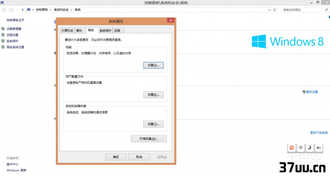Click the shield icon beside 设备管理器
The width and height of the screenshot is (330, 176).
coord(3,29)
